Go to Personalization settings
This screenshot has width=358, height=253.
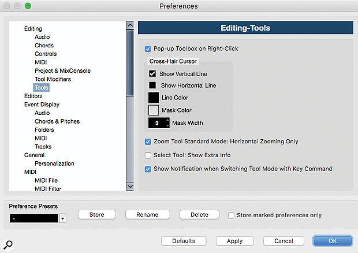54,163
